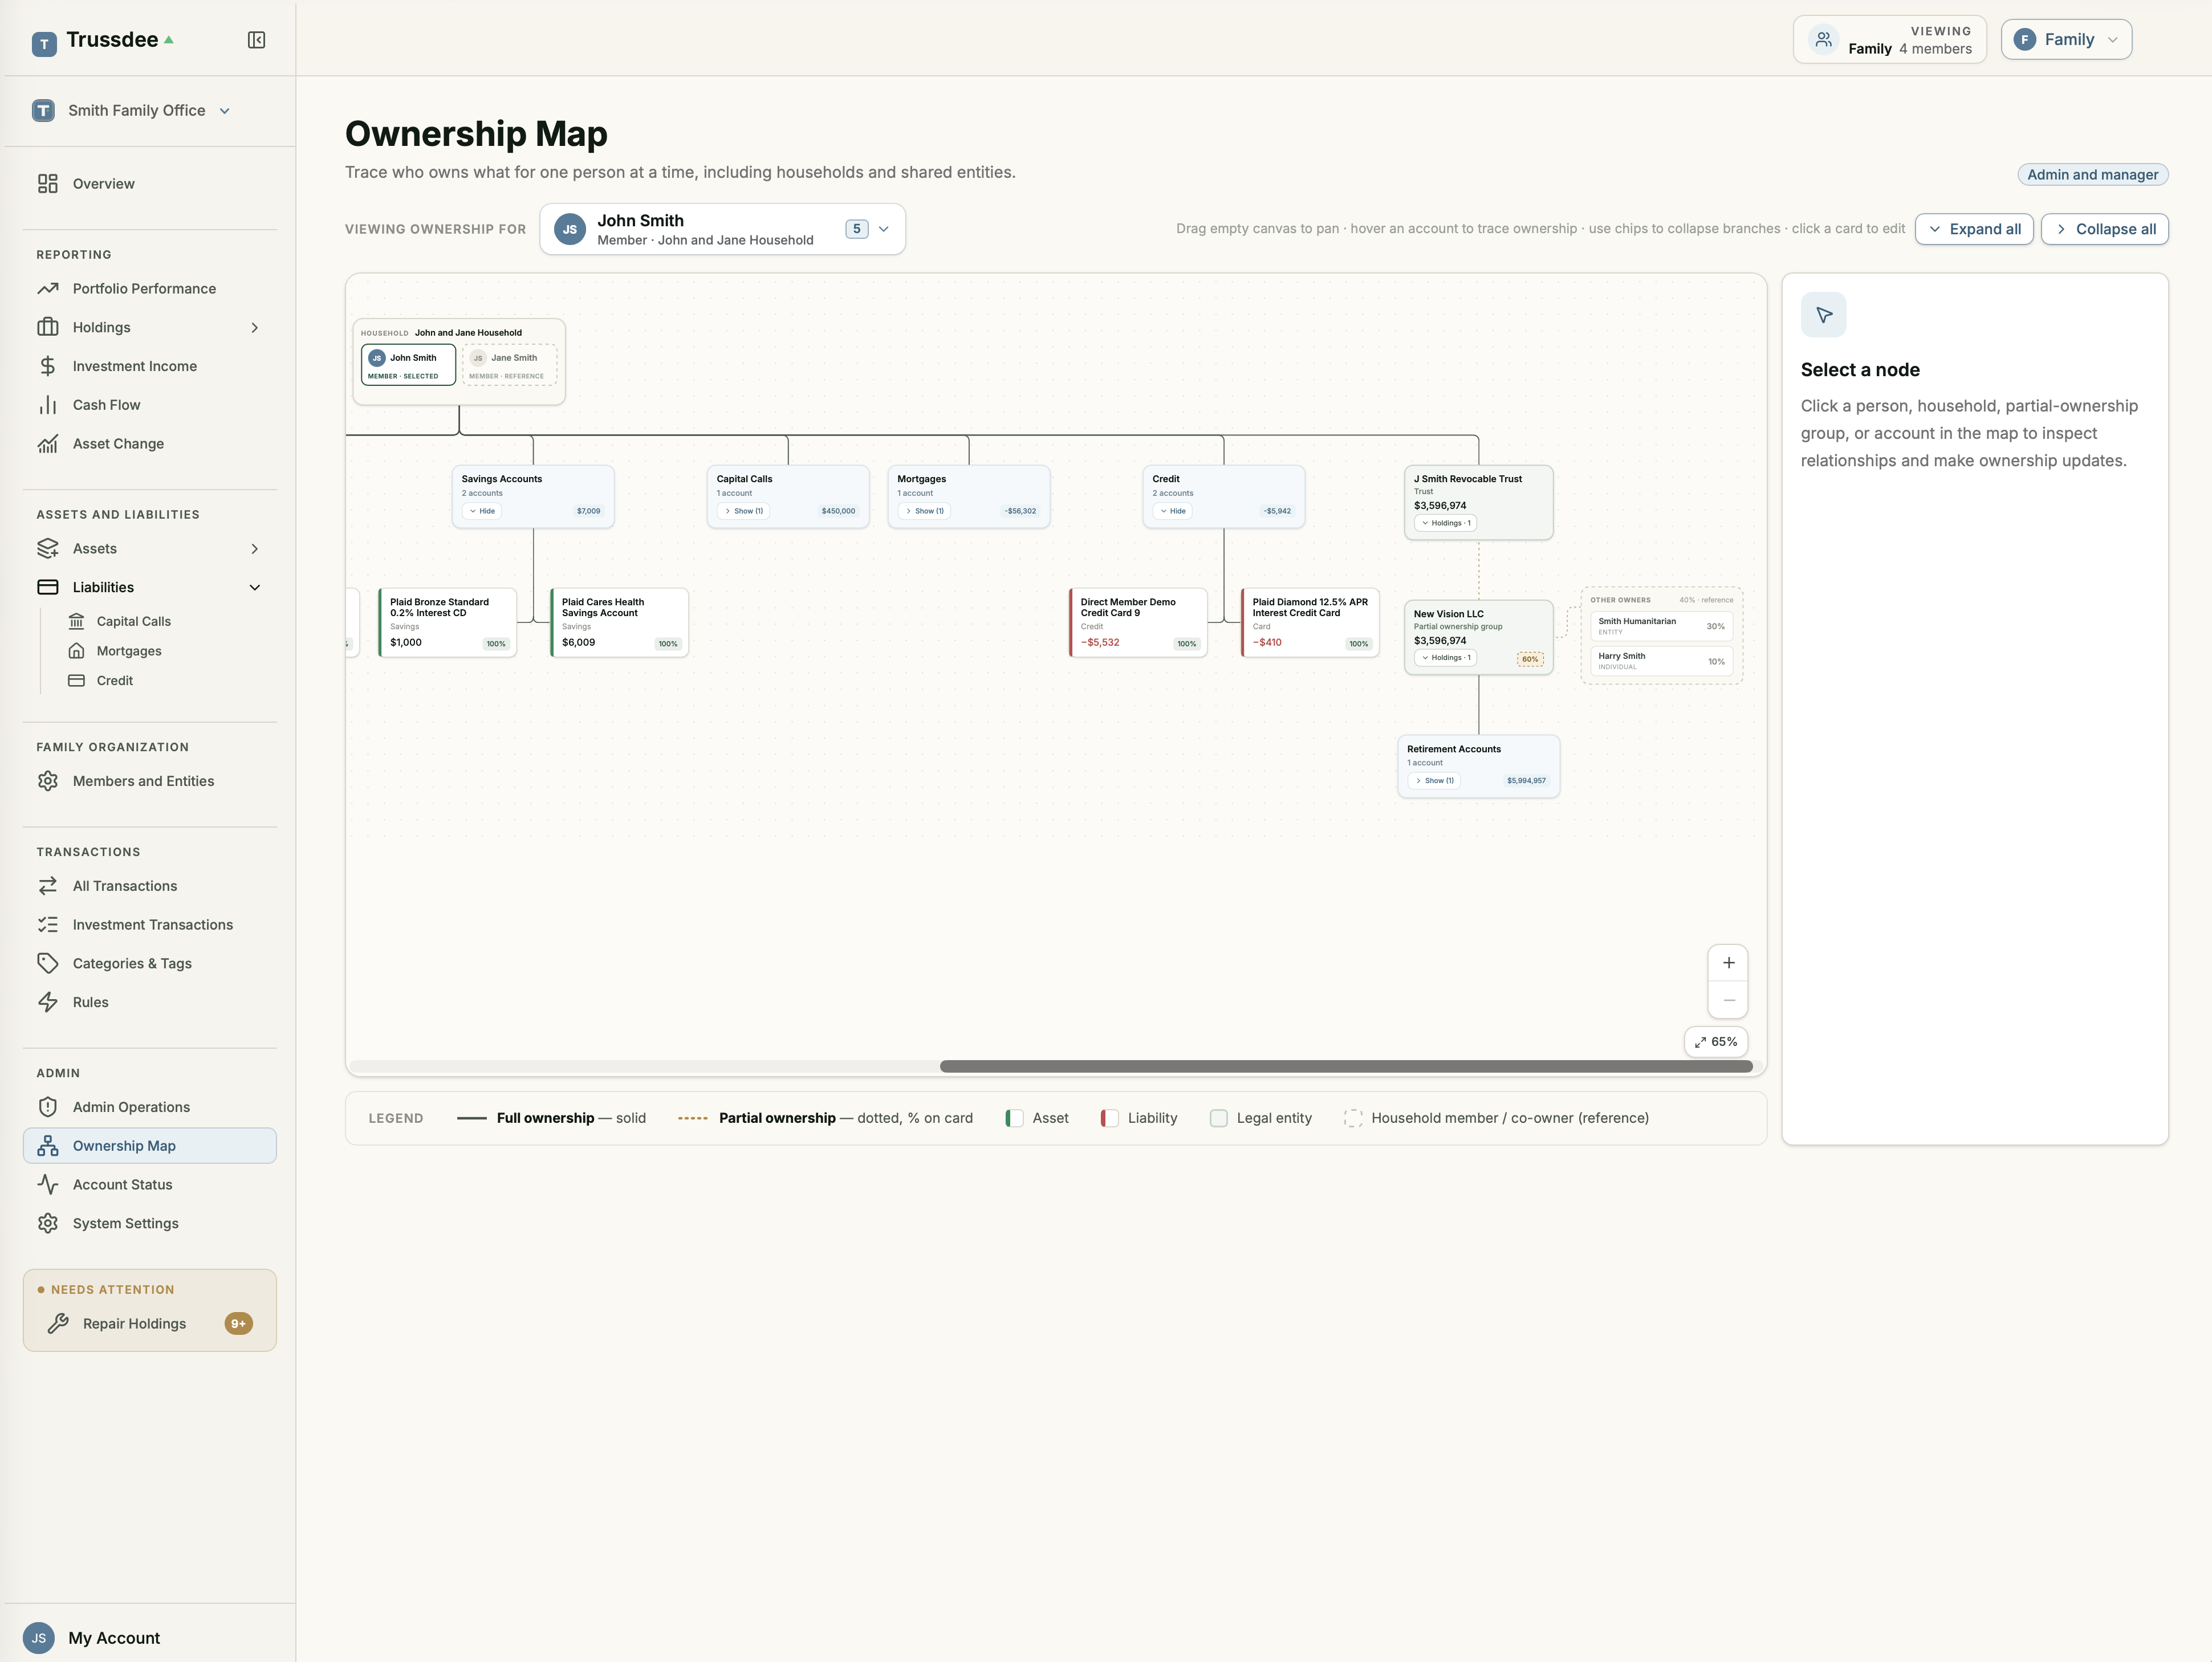This screenshot has height=1662, width=2212.
Task: Open Account Status pulse icon
Action: 48,1184
